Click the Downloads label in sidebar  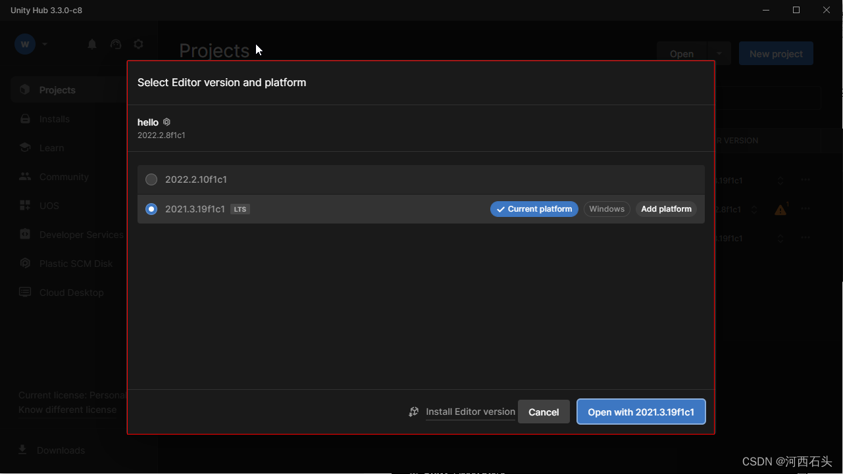[x=61, y=450]
